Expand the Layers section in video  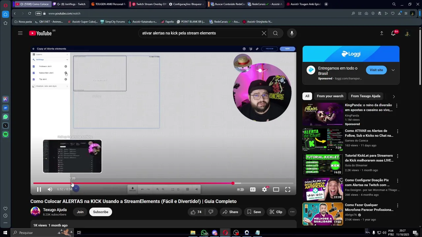click(50, 54)
